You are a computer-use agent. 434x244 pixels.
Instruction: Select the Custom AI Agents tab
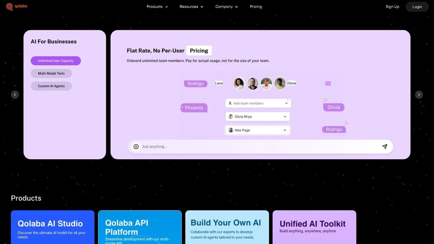pos(51,86)
